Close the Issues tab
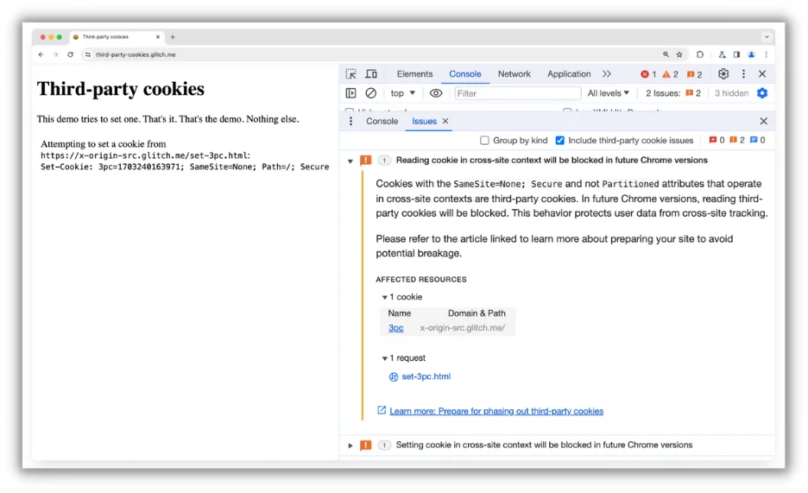Viewport: 808px width, 493px height. click(445, 121)
